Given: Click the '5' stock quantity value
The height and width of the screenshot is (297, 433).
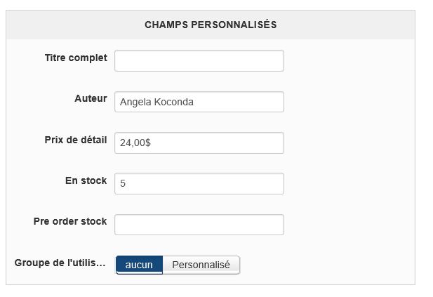Looking at the screenshot, I should click(123, 183).
